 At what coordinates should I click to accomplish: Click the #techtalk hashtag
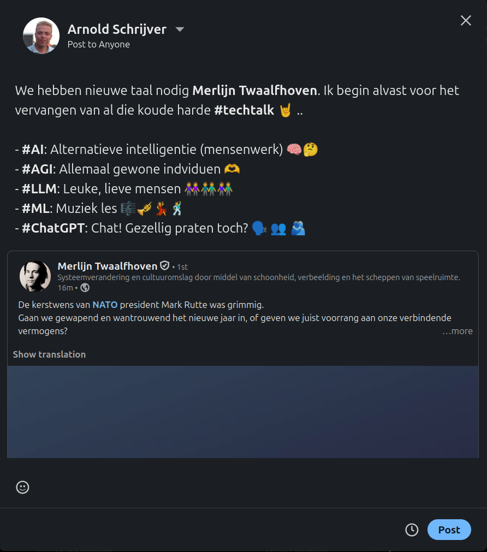point(244,110)
